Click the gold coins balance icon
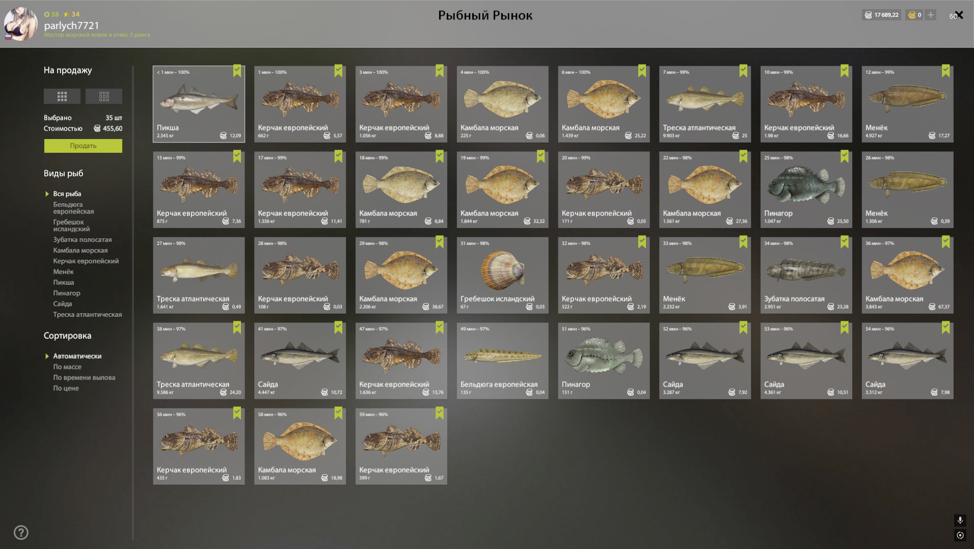 coord(912,15)
